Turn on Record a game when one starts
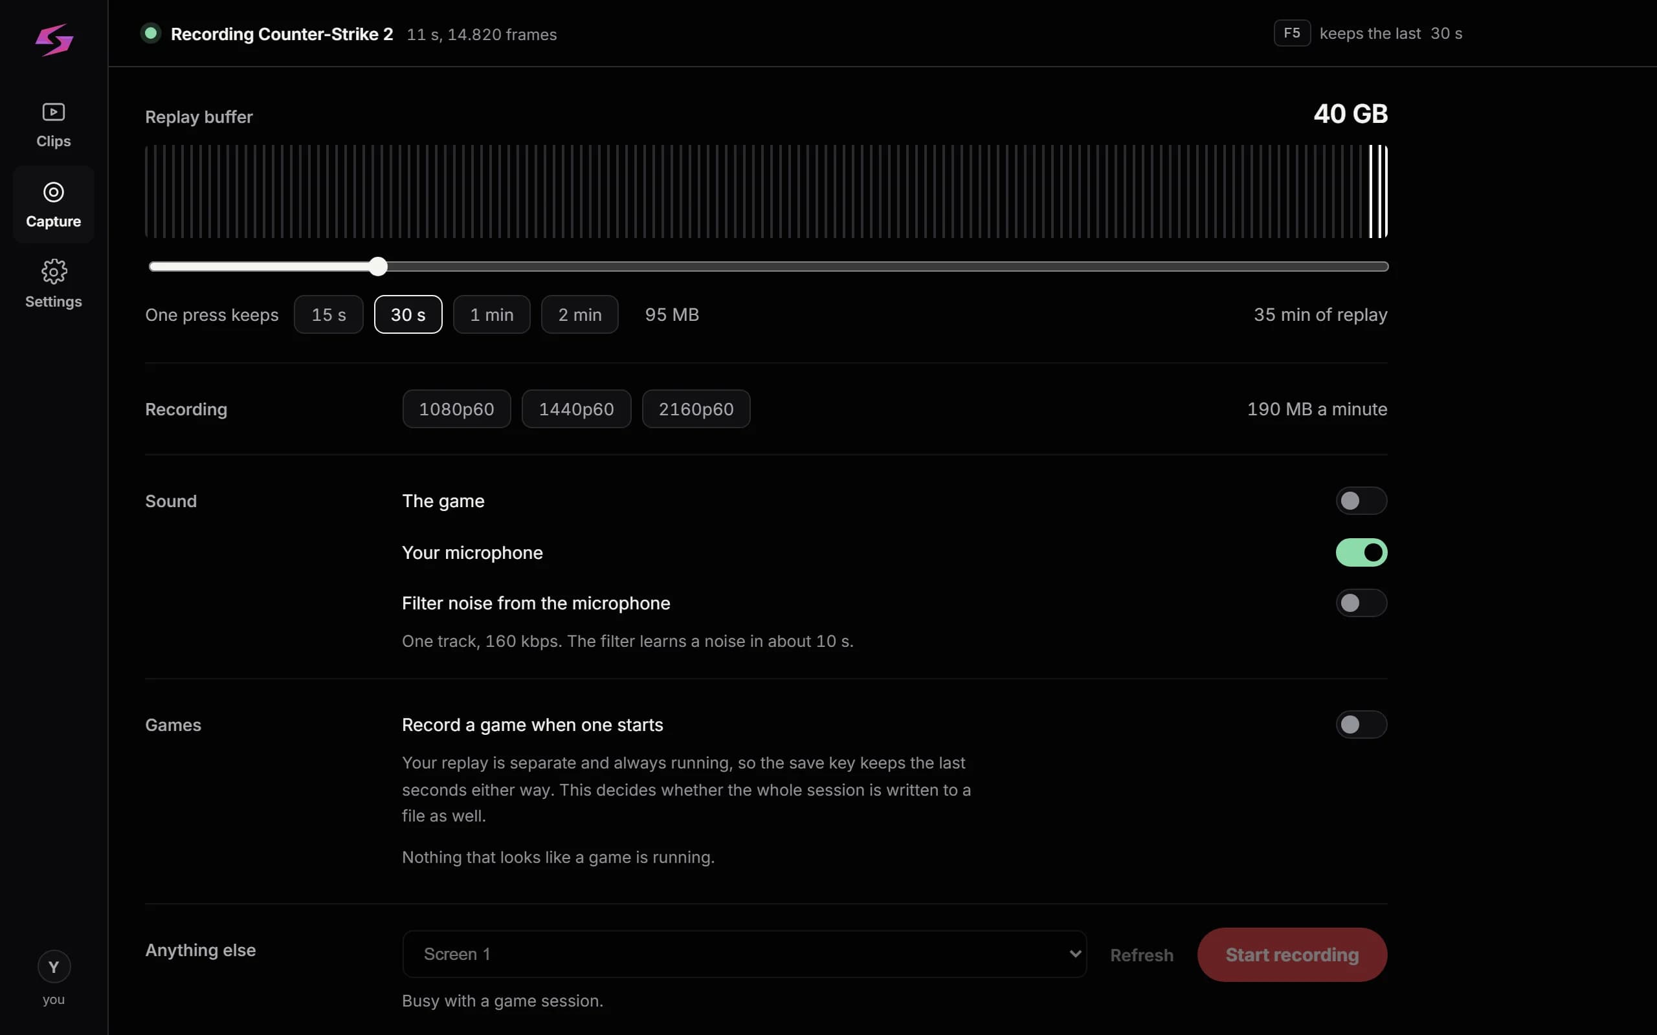Viewport: 1657px width, 1035px height. tap(1361, 724)
